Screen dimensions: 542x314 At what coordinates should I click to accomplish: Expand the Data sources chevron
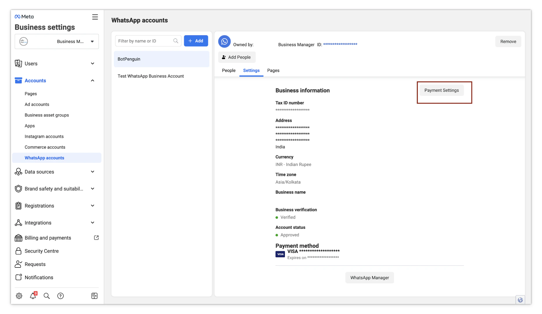tap(93, 172)
